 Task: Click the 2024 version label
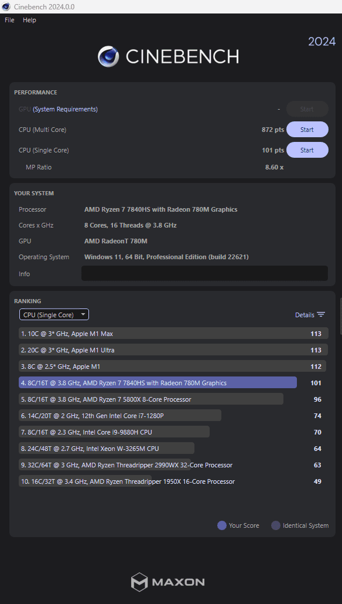[322, 41]
